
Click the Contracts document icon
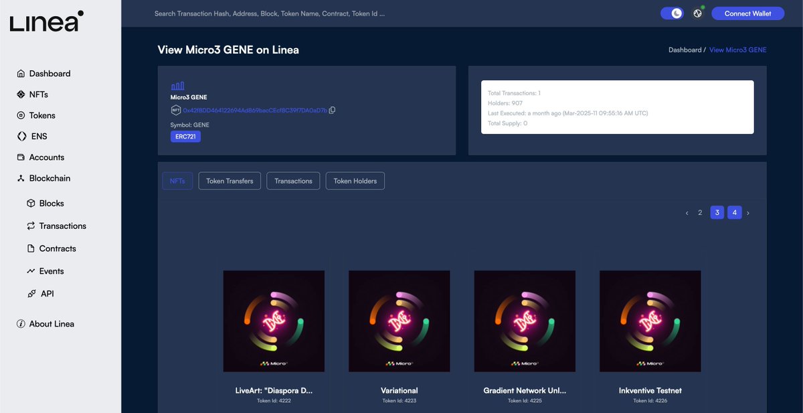(31, 248)
